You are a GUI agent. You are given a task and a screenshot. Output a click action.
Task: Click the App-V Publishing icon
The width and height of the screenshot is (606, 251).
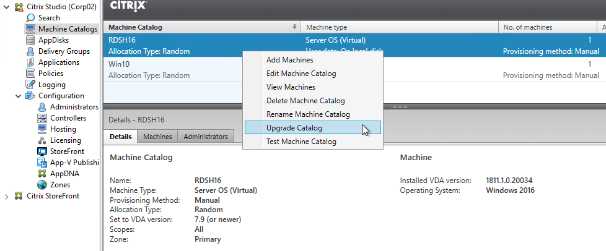[42, 163]
